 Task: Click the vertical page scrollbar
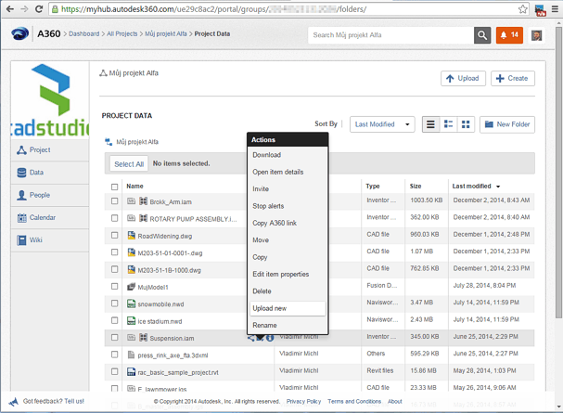tap(558, 173)
